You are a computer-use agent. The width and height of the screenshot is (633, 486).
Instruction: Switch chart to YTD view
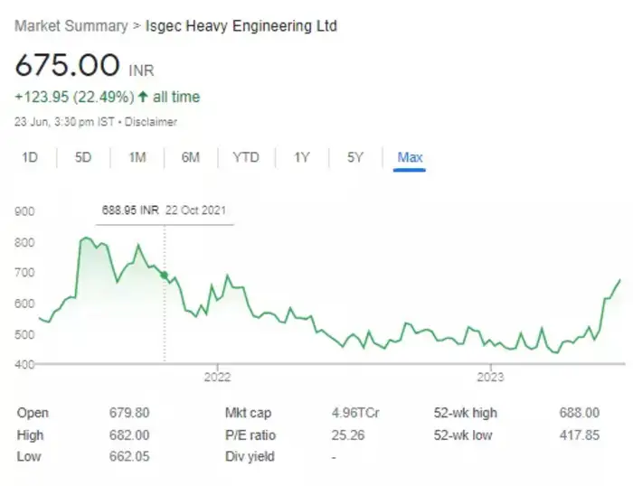(x=246, y=157)
